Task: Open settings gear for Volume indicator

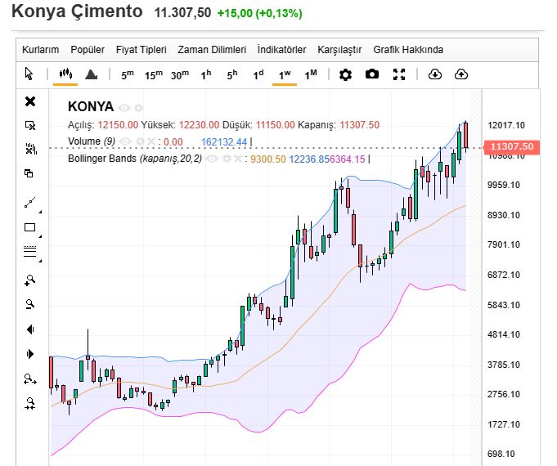Action: coord(141,141)
